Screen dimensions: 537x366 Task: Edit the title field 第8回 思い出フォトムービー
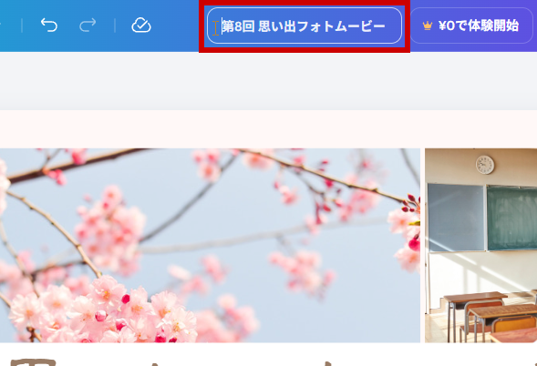pos(305,25)
